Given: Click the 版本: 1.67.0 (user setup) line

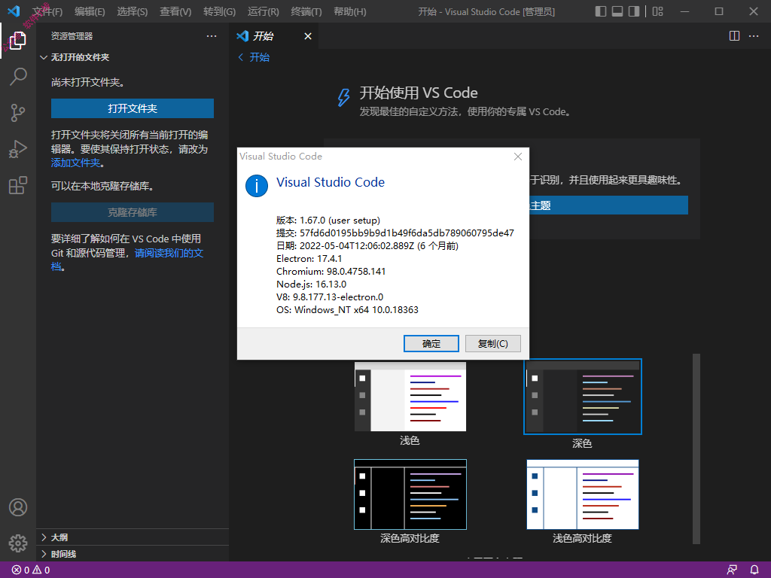Looking at the screenshot, I should pos(328,221).
